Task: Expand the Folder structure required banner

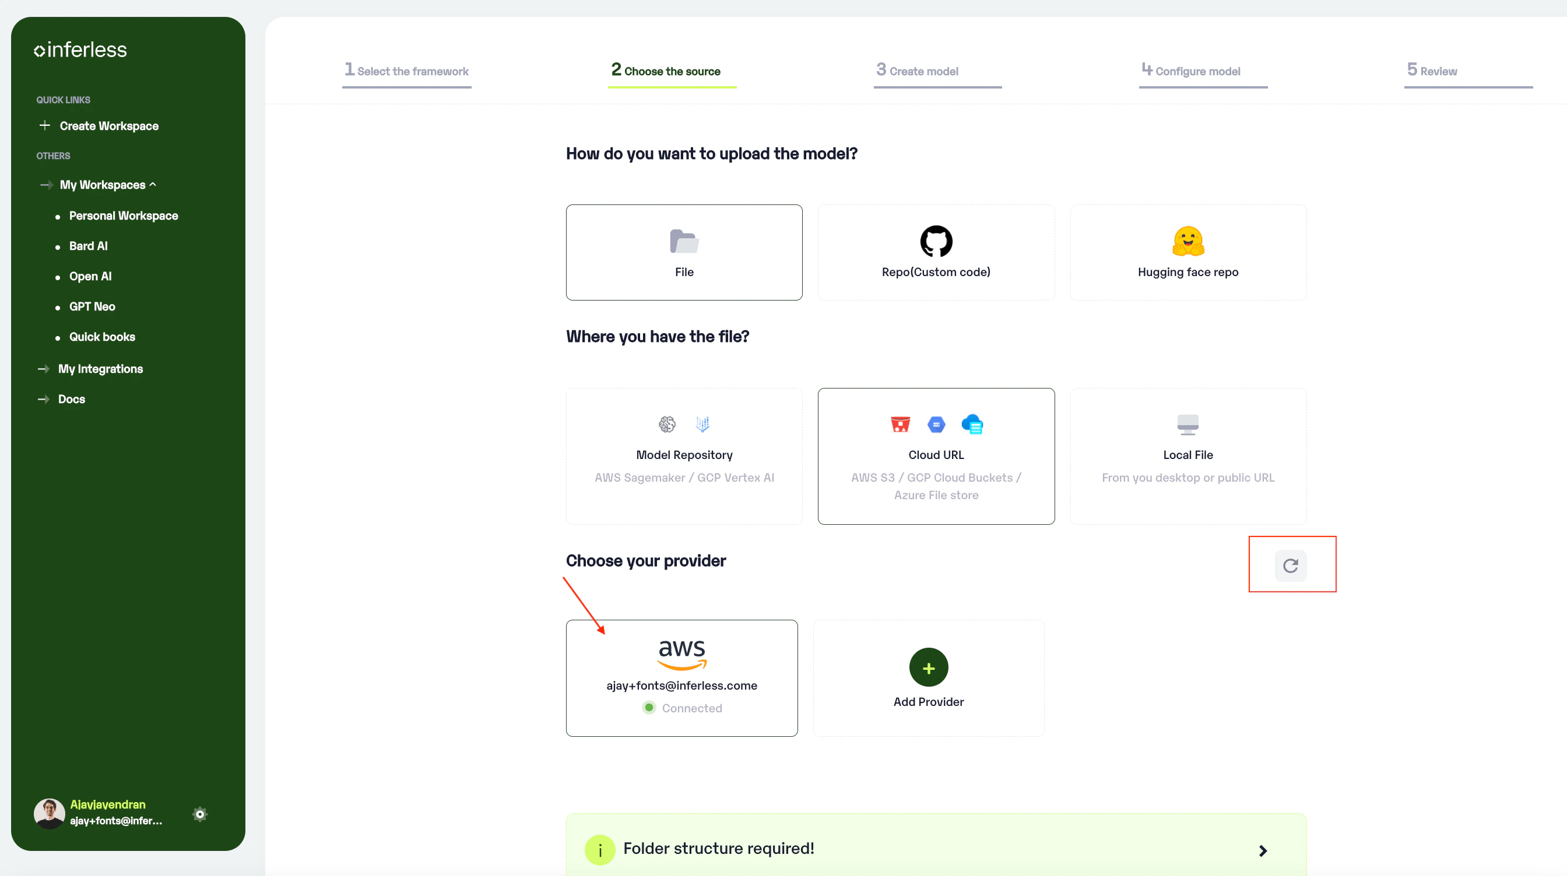Action: tap(1262, 850)
